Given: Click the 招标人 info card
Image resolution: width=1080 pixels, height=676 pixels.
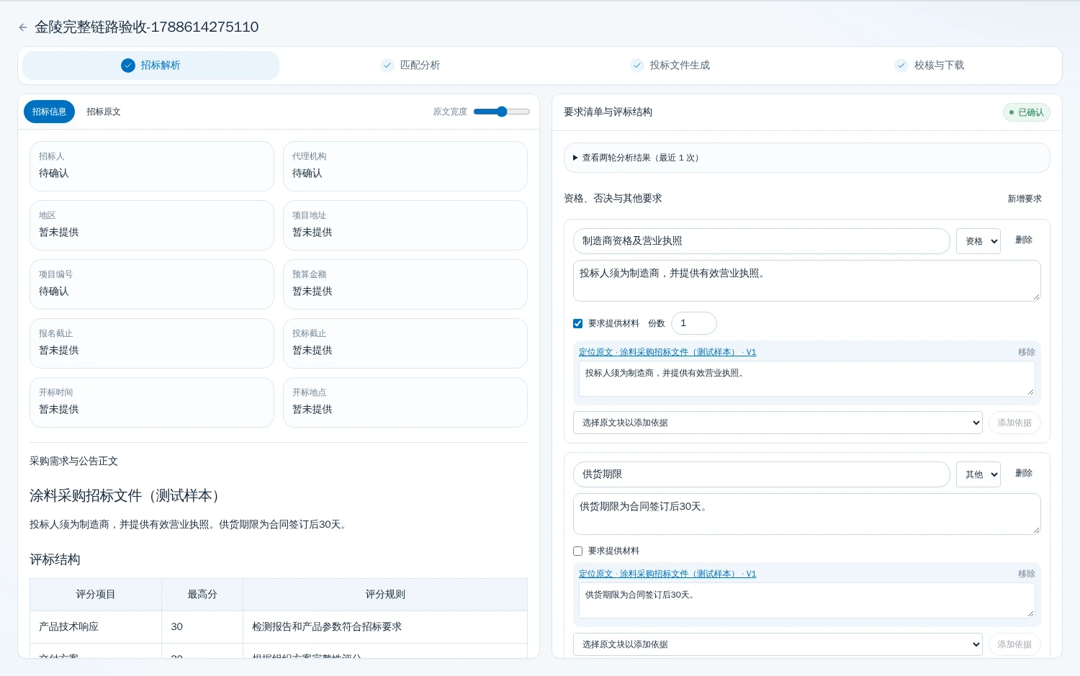Looking at the screenshot, I should pyautogui.click(x=152, y=166).
